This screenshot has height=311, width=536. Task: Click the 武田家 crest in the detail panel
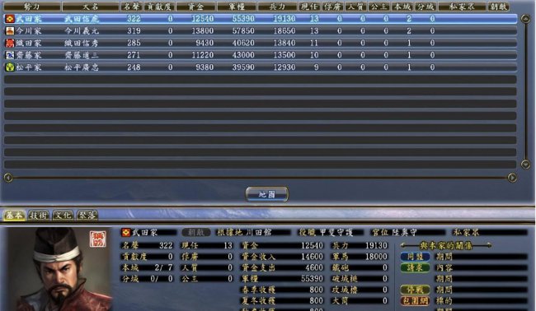pos(126,233)
